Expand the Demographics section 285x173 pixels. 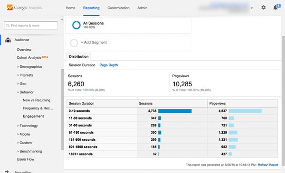(29, 67)
